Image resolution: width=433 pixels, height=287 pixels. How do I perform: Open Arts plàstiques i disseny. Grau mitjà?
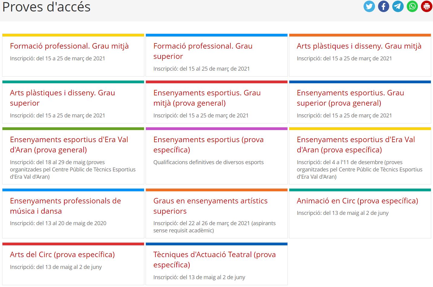point(359,46)
